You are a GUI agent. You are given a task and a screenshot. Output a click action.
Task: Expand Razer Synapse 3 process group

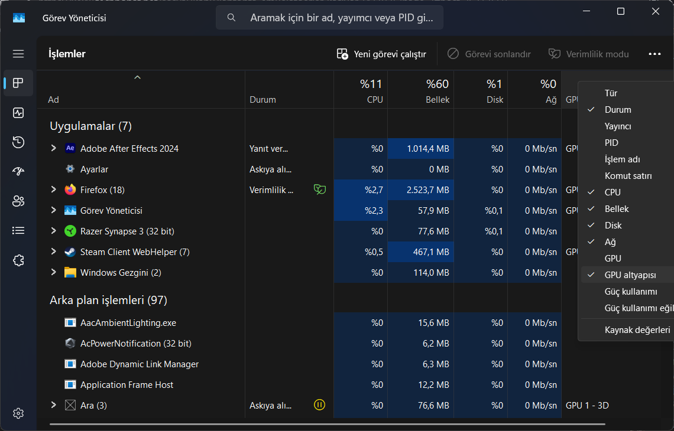pyautogui.click(x=54, y=230)
